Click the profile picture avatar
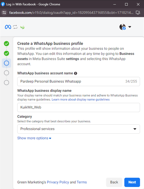 [x=122, y=27]
